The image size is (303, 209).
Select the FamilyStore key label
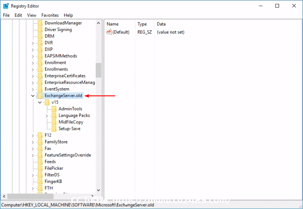click(56, 142)
